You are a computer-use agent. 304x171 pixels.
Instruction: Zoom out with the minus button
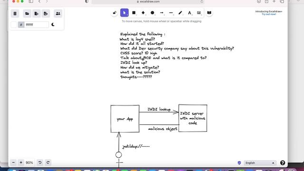tap(13, 162)
